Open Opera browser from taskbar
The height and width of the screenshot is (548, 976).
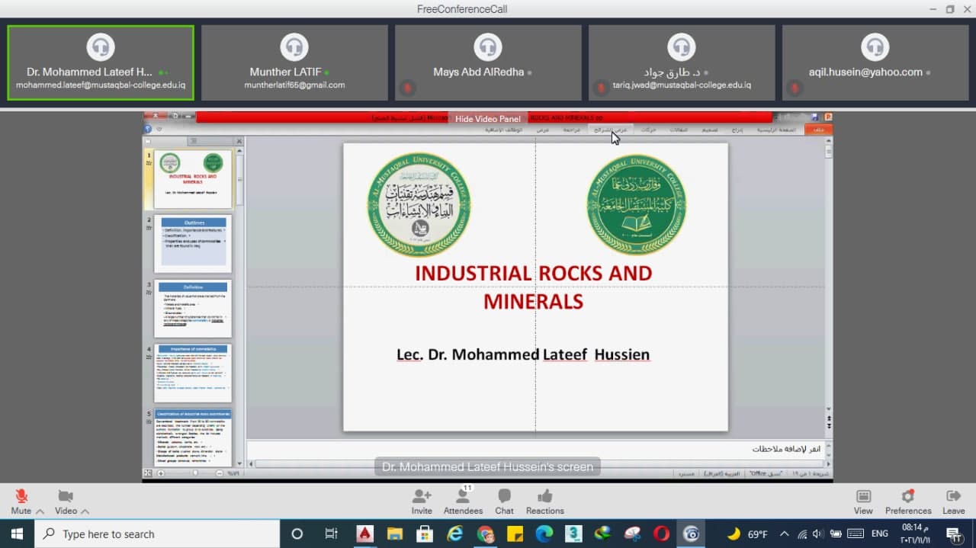point(661,534)
